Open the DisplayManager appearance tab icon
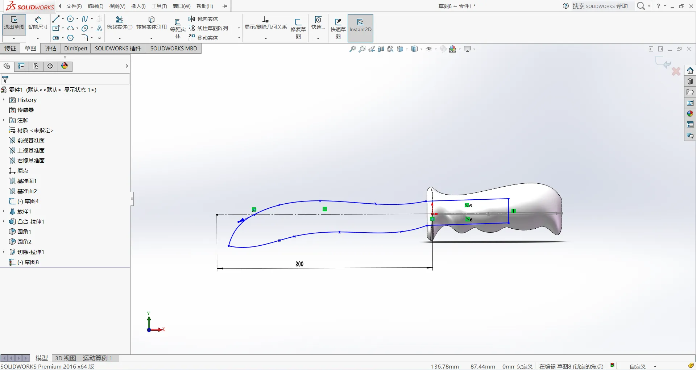 65,66
